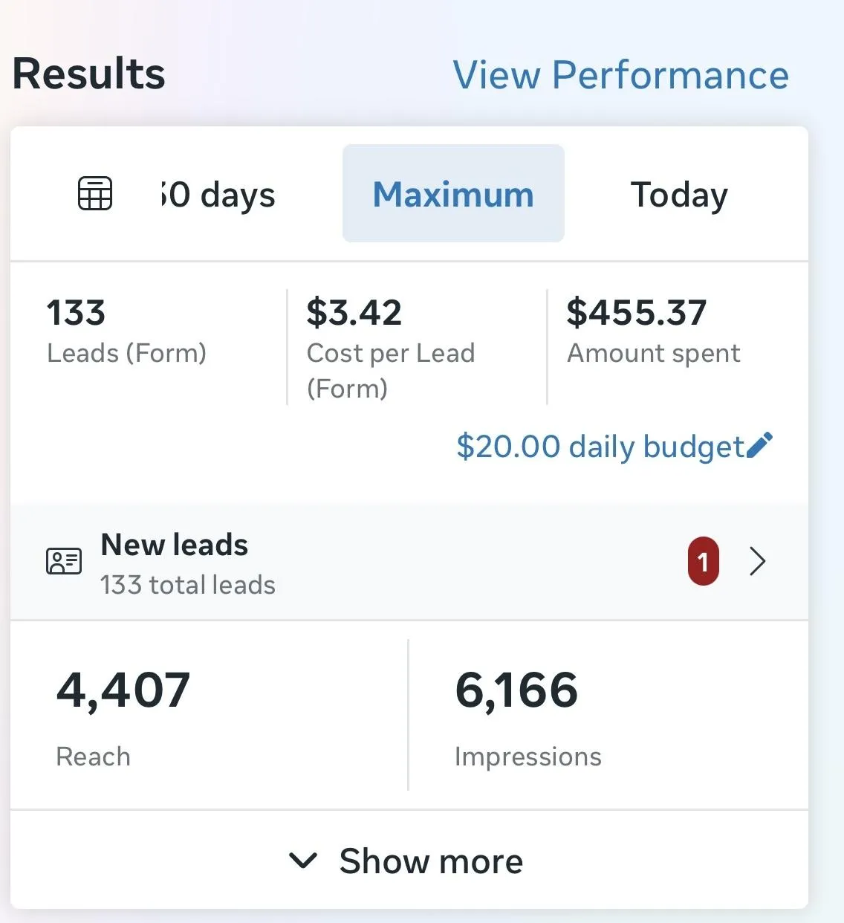Edit the $20.00 daily budget link
The width and height of the screenshot is (844, 923).
(600, 447)
